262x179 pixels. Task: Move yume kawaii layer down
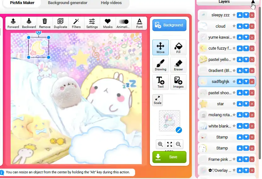(246, 37)
